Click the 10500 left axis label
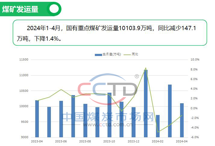 click(x=24, y=91)
